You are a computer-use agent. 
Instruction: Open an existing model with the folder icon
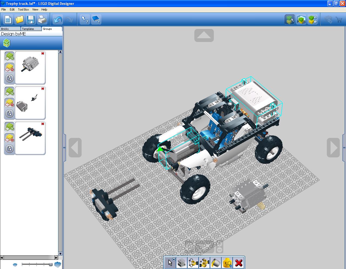click(19, 20)
